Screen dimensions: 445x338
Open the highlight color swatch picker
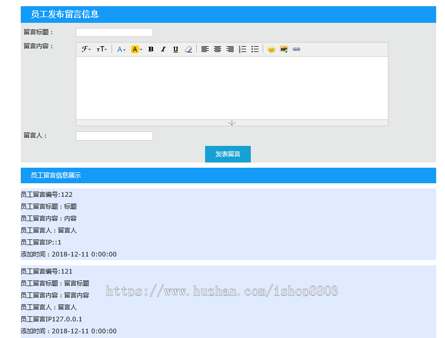tap(136, 49)
